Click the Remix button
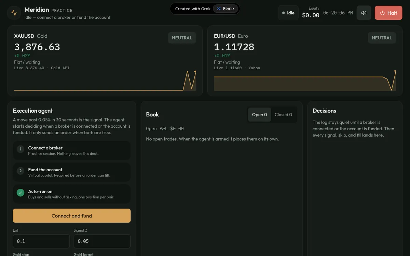This screenshot has height=256, width=410. [225, 9]
